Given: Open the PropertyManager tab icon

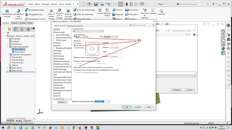Looking at the screenshot, I should point(15,29).
